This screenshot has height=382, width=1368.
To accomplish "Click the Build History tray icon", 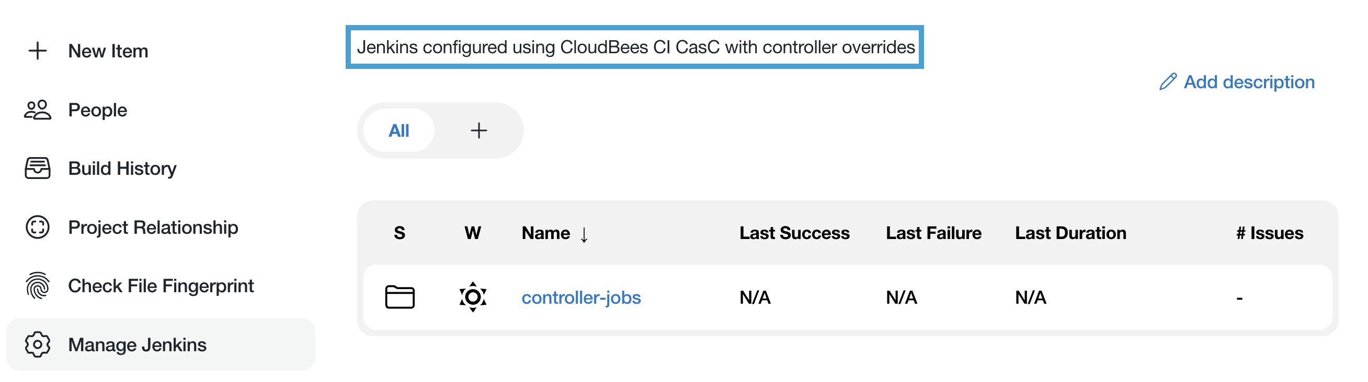I will click(37, 169).
